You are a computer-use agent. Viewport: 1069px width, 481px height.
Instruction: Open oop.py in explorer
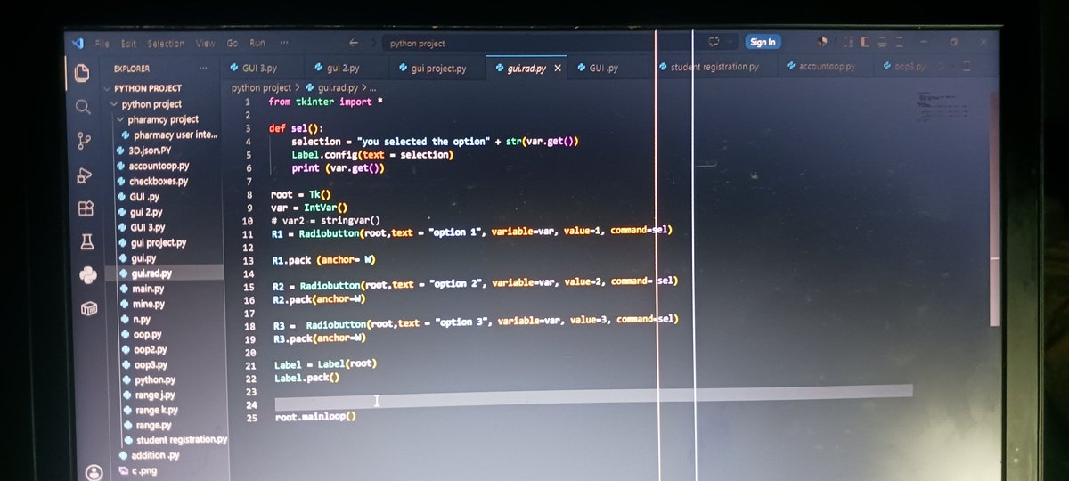click(x=148, y=335)
